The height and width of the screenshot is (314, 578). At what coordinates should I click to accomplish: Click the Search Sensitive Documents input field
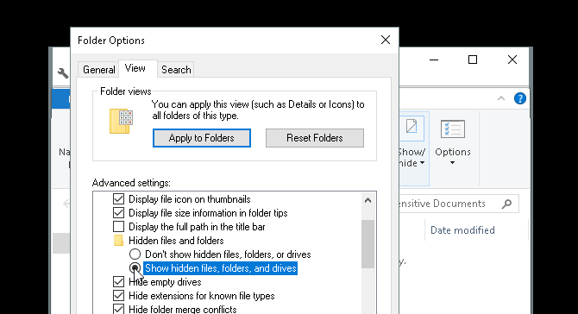(459, 204)
